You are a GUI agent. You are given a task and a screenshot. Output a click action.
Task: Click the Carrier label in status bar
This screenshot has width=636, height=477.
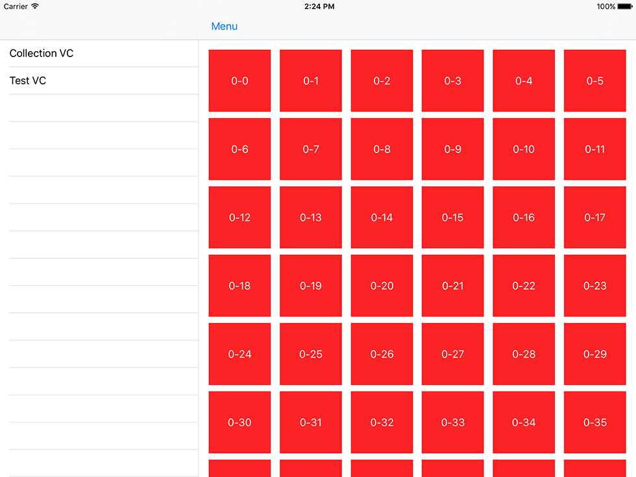point(16,6)
